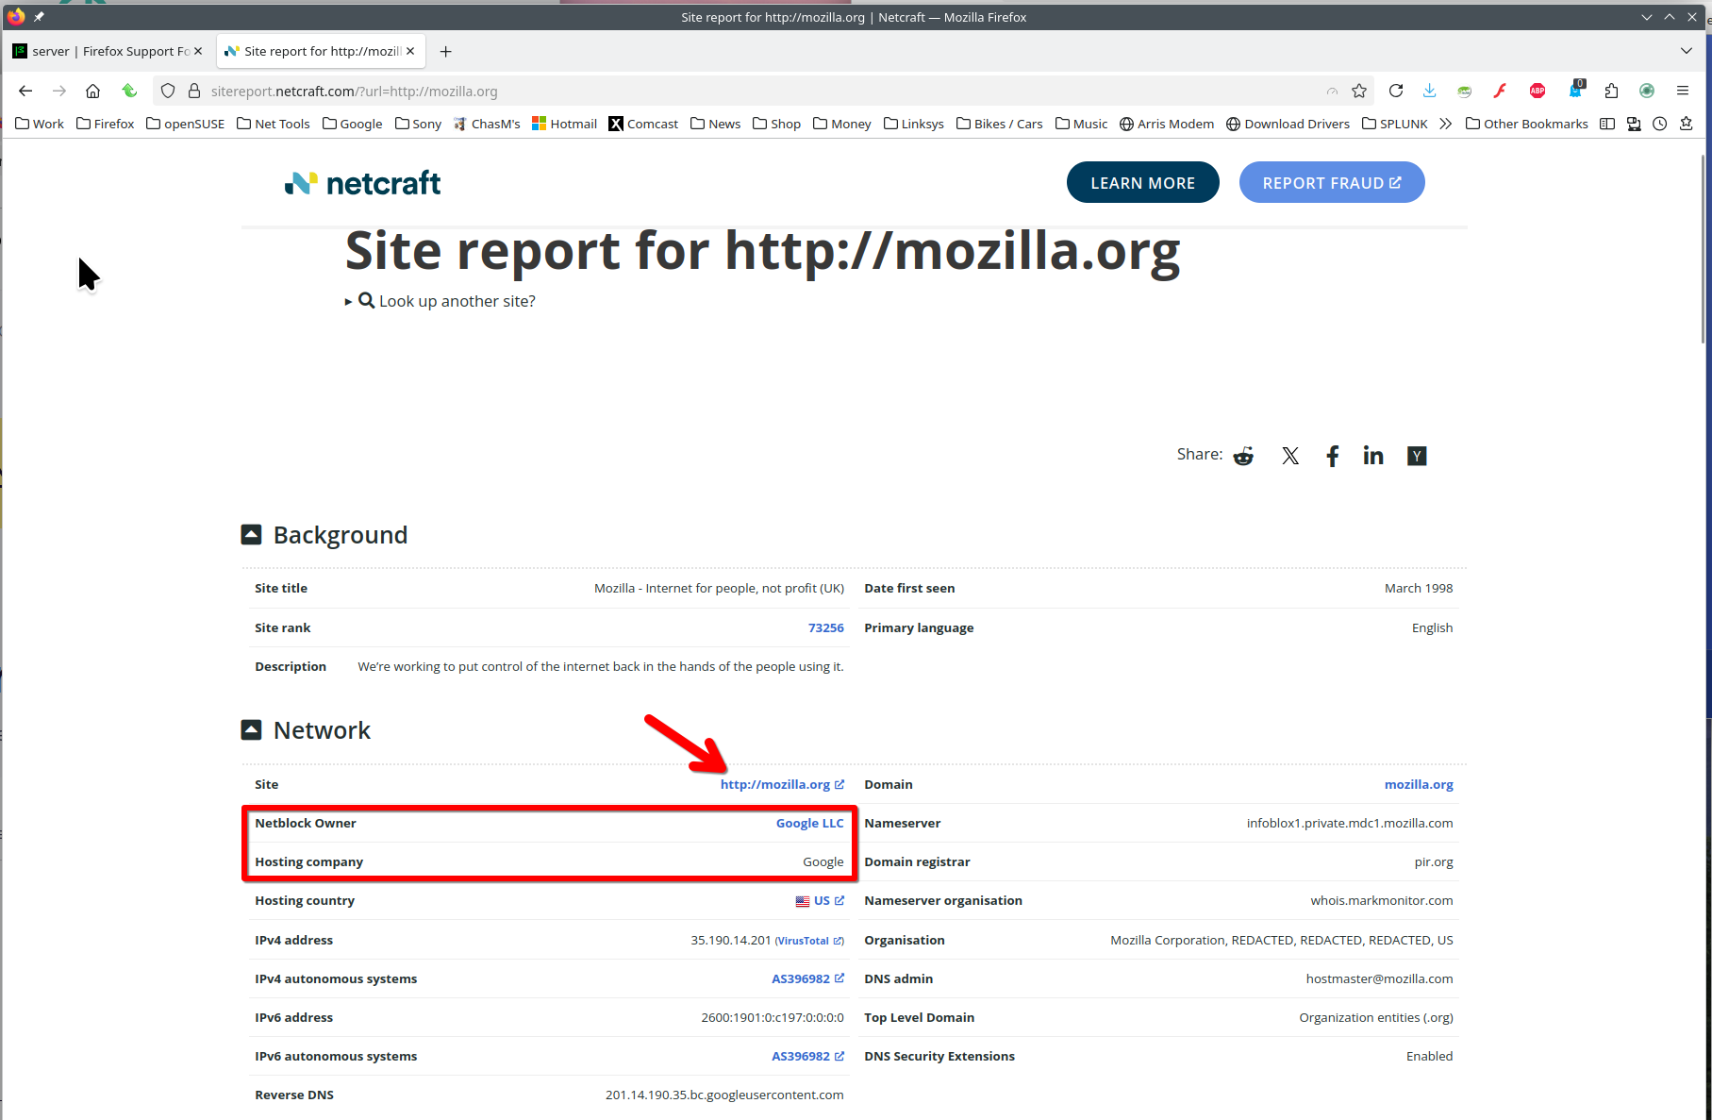Open the News bookmarks folder
The height and width of the screenshot is (1120, 1712).
[715, 124]
